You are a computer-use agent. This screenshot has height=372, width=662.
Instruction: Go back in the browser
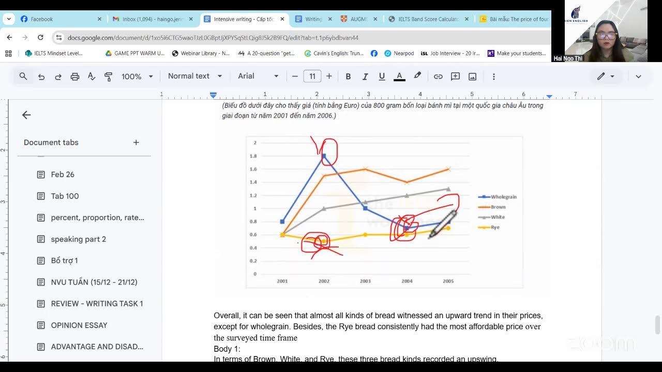pyautogui.click(x=9, y=38)
